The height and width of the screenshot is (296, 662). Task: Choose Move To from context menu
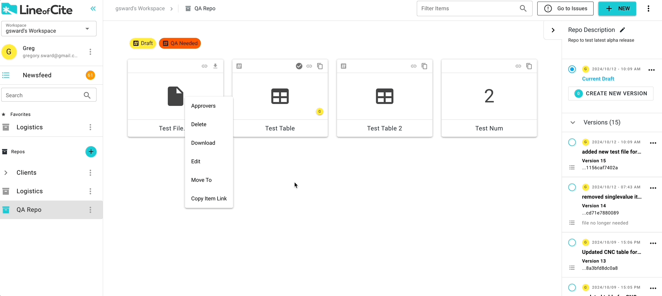click(201, 180)
